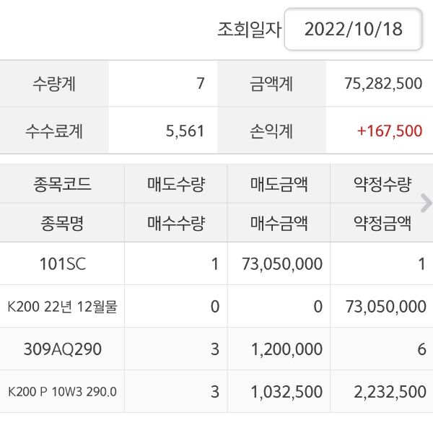Click the 2,232,500 약정금액 cell
The height and width of the screenshot is (433, 433).
[388, 392]
